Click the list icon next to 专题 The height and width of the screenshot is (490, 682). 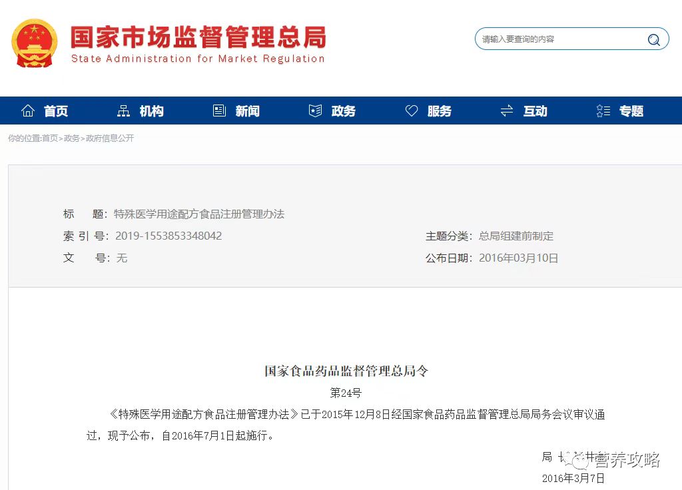[602, 111]
